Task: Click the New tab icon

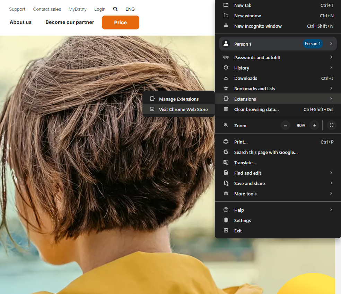Action: pyautogui.click(x=226, y=5)
